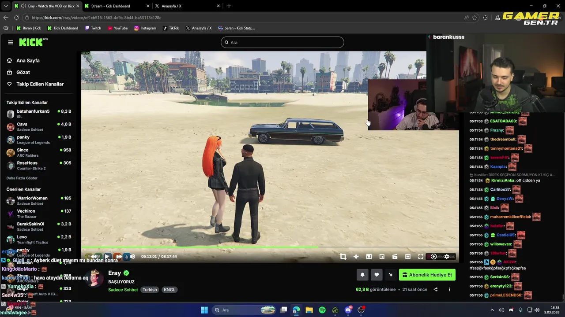Open the Instagram bookmark
The image size is (565, 317).
[x=145, y=28]
